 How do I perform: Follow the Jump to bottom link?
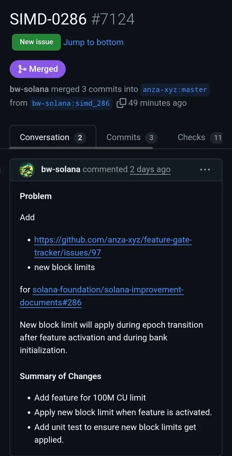pyautogui.click(x=93, y=42)
